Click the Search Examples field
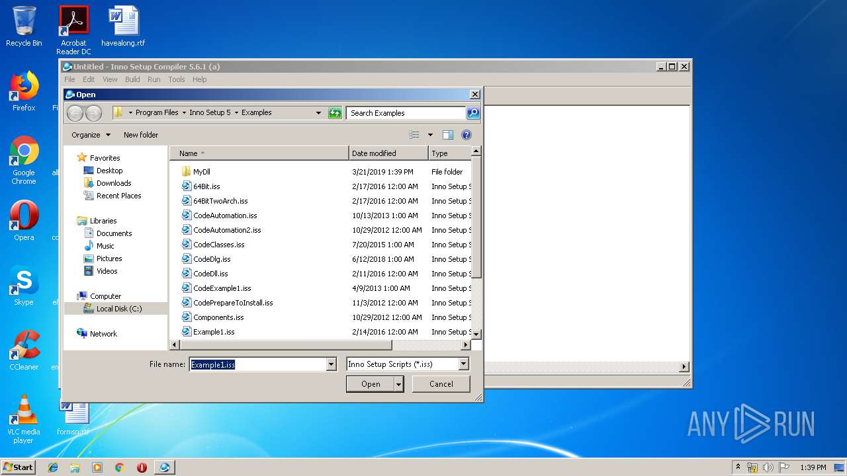The image size is (847, 476). click(406, 113)
